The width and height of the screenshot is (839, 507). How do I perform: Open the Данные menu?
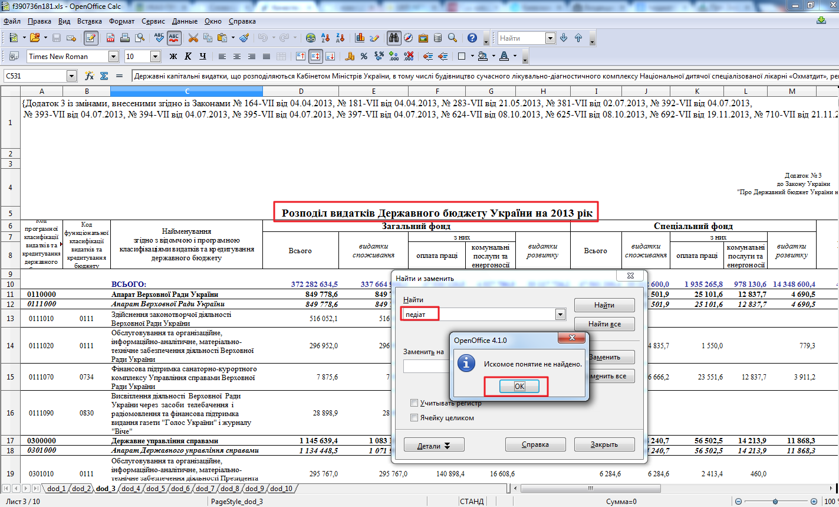[185, 21]
